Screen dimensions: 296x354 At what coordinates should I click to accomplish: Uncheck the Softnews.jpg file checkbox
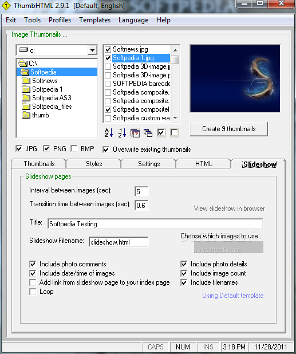click(x=108, y=49)
